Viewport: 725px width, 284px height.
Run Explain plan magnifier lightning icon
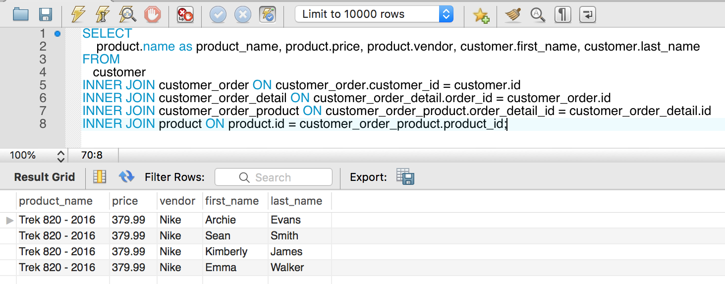pos(127,14)
